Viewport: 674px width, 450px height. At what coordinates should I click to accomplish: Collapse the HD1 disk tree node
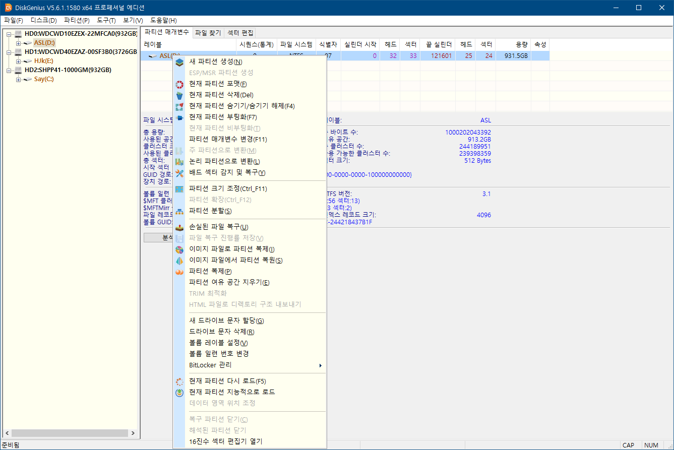9,52
